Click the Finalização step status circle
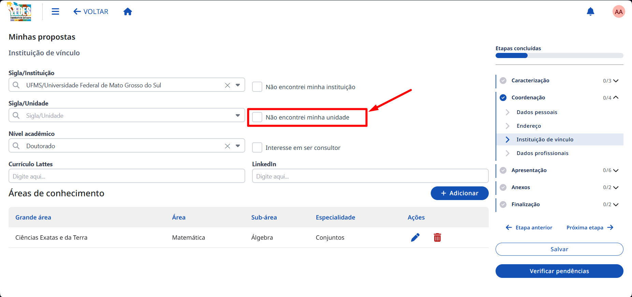The height and width of the screenshot is (297, 632). [x=503, y=204]
